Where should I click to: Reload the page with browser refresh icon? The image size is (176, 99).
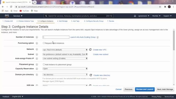click(x=11, y=7)
